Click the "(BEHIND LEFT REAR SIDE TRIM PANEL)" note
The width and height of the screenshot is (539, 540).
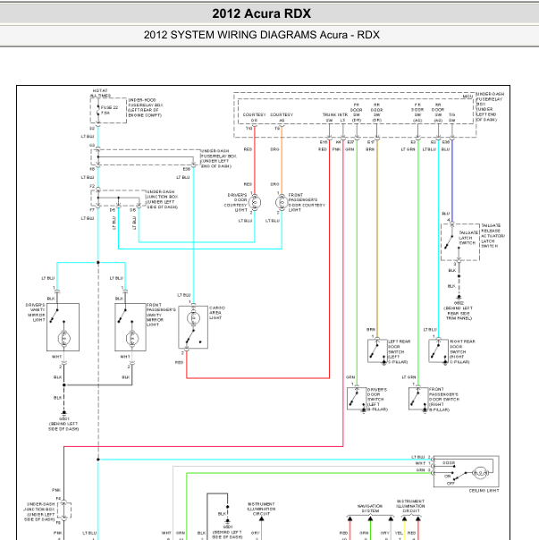(x=459, y=313)
